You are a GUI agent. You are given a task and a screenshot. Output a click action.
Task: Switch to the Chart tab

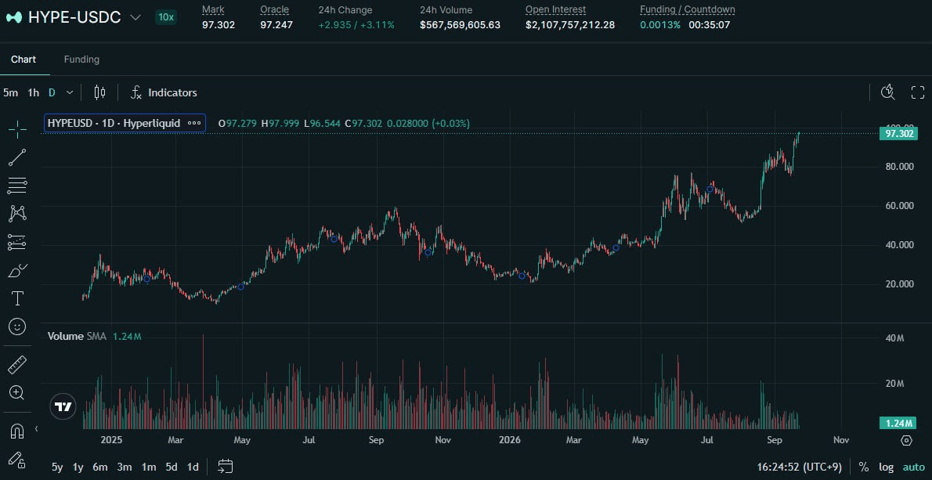(x=23, y=60)
